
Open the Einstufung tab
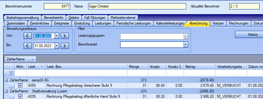[82, 23]
